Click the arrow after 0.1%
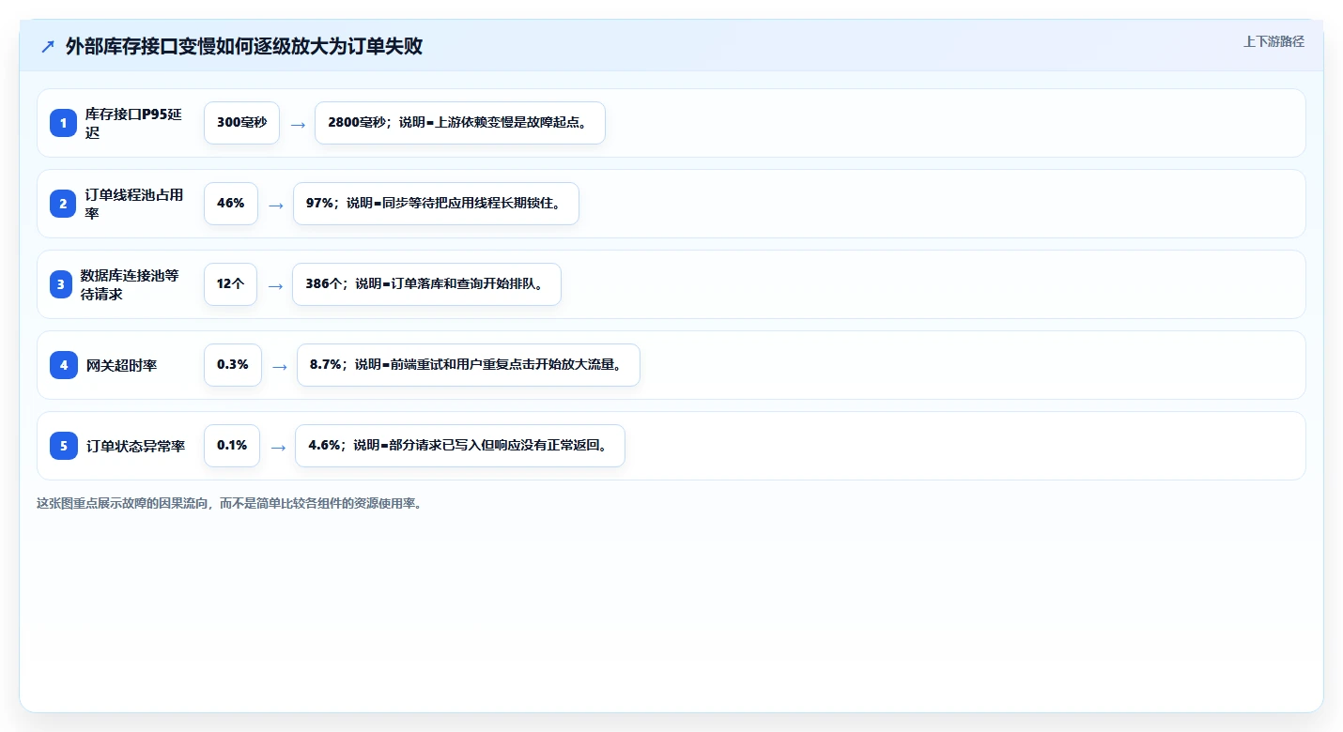The width and height of the screenshot is (1343, 732). 278,447
